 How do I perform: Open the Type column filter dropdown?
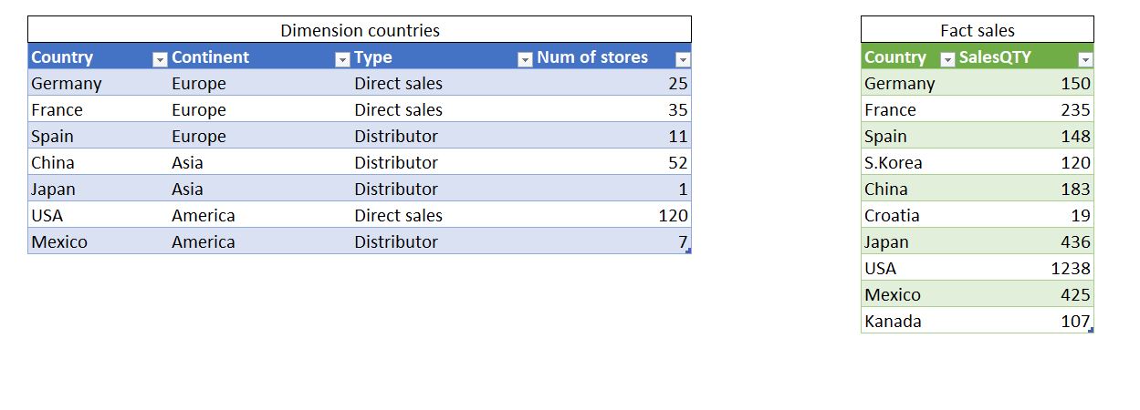coord(525,59)
